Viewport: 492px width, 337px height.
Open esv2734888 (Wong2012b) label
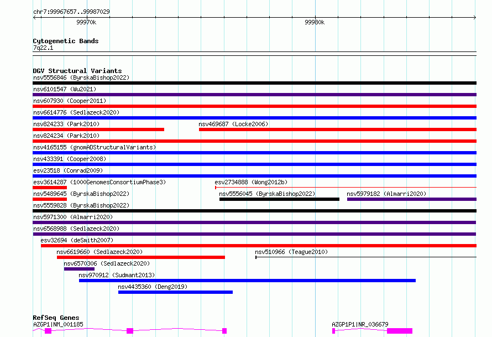251,182
